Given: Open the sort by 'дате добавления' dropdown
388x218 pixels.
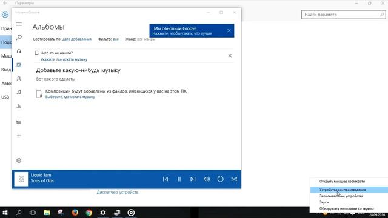Looking at the screenshot, I should [77, 39].
